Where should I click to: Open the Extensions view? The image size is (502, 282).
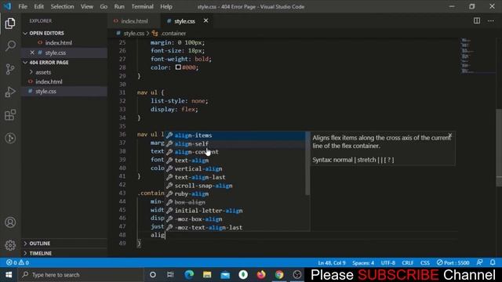10,115
